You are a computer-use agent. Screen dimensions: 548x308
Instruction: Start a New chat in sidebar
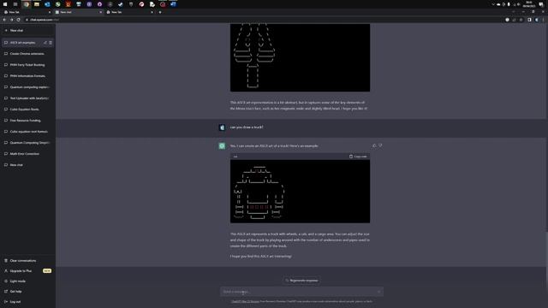(x=27, y=31)
